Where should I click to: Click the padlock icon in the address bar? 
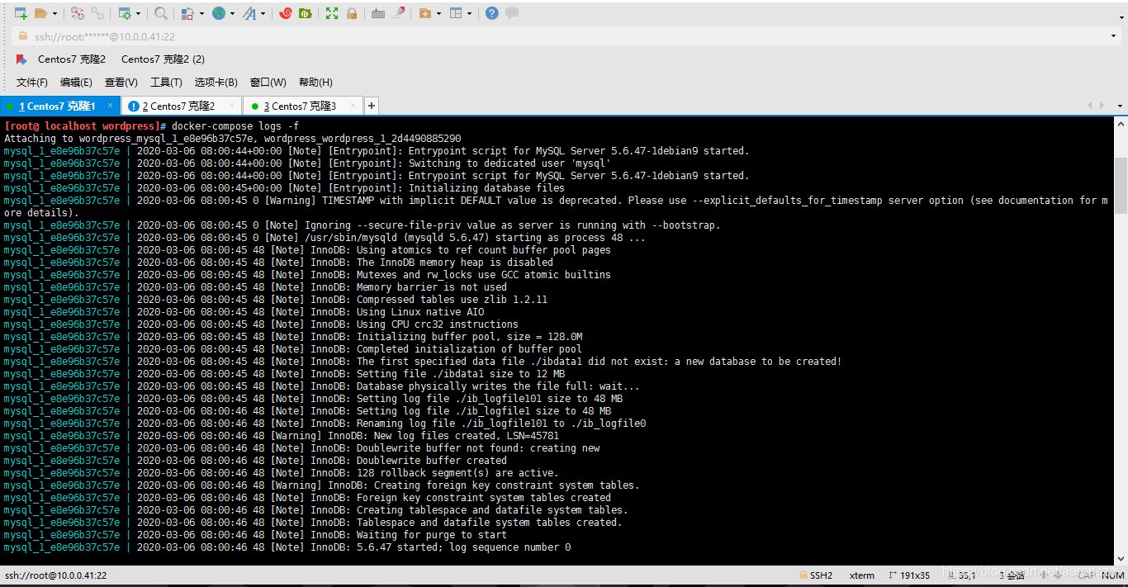[x=22, y=36]
